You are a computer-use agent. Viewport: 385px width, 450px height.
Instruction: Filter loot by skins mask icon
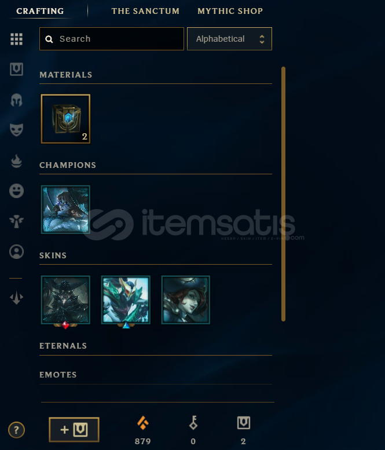16,130
